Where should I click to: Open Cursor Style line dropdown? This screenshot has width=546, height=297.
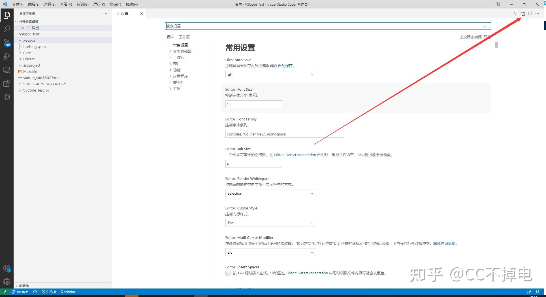tap(270, 223)
